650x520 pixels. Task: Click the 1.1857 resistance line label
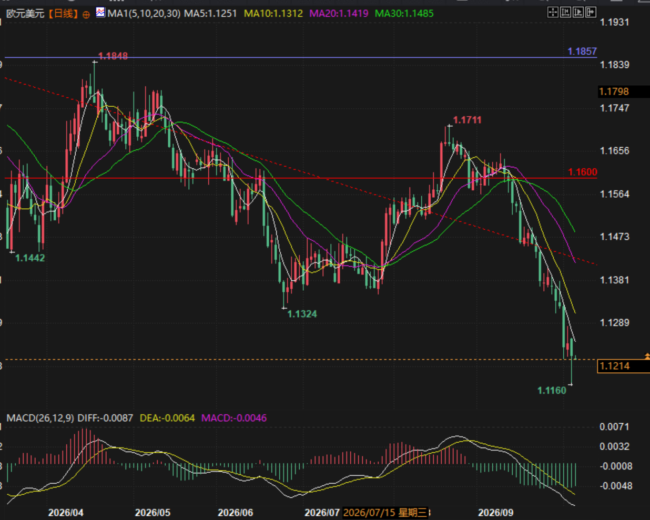tap(582, 51)
